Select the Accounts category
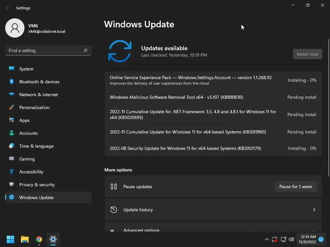The image size is (330, 247). [48, 133]
